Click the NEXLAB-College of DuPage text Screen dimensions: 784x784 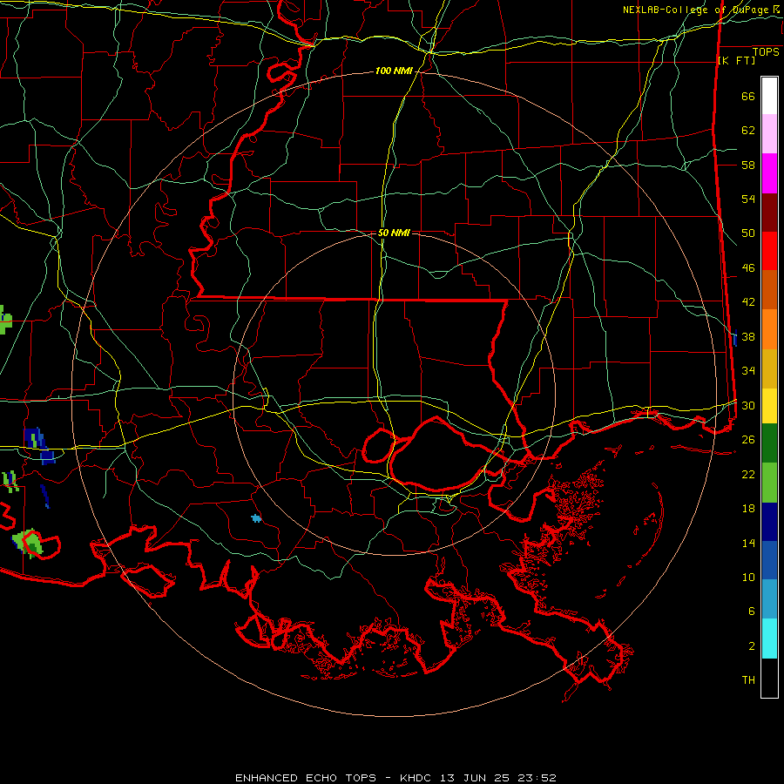(x=695, y=10)
